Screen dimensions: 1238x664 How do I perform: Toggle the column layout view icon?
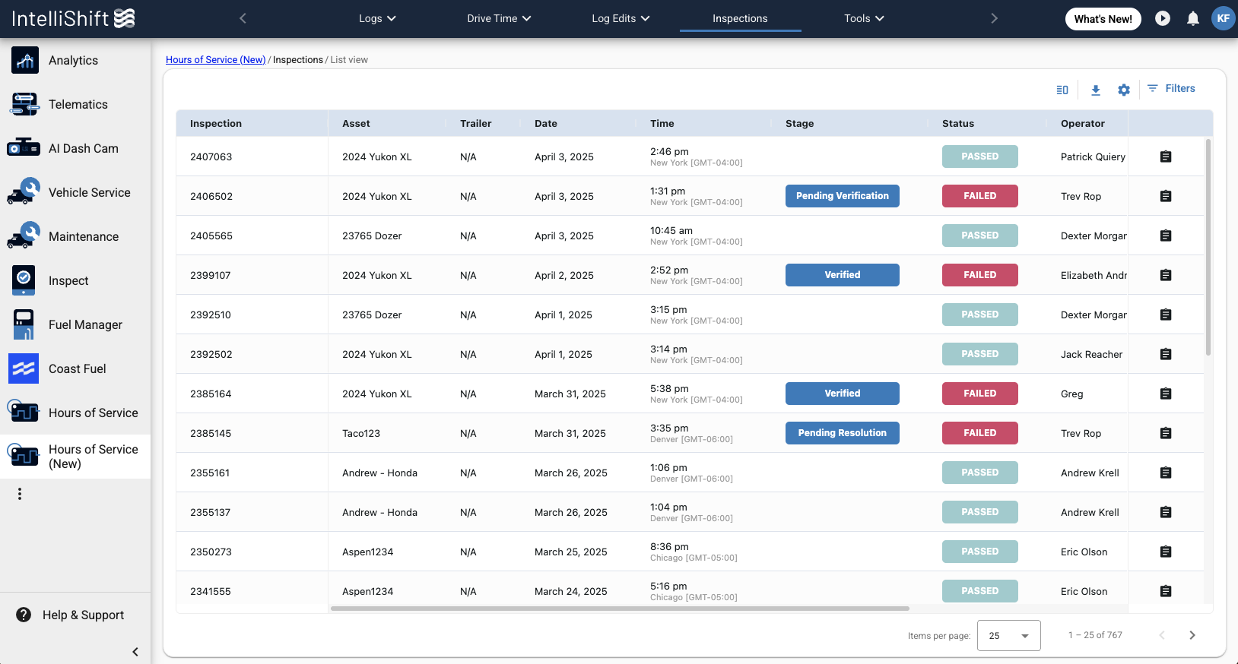(x=1062, y=90)
